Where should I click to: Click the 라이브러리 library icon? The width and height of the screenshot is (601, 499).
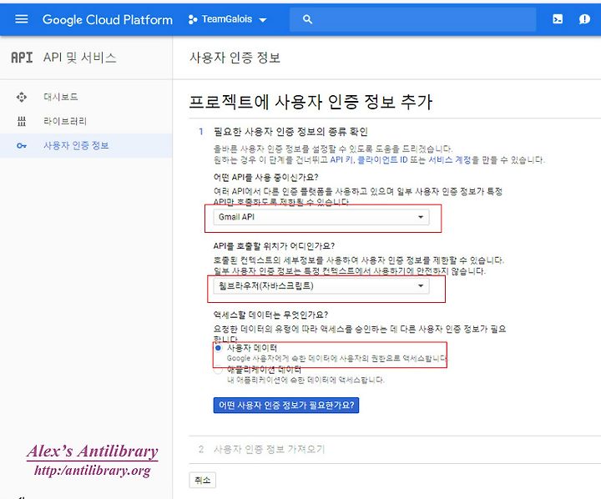tap(22, 121)
